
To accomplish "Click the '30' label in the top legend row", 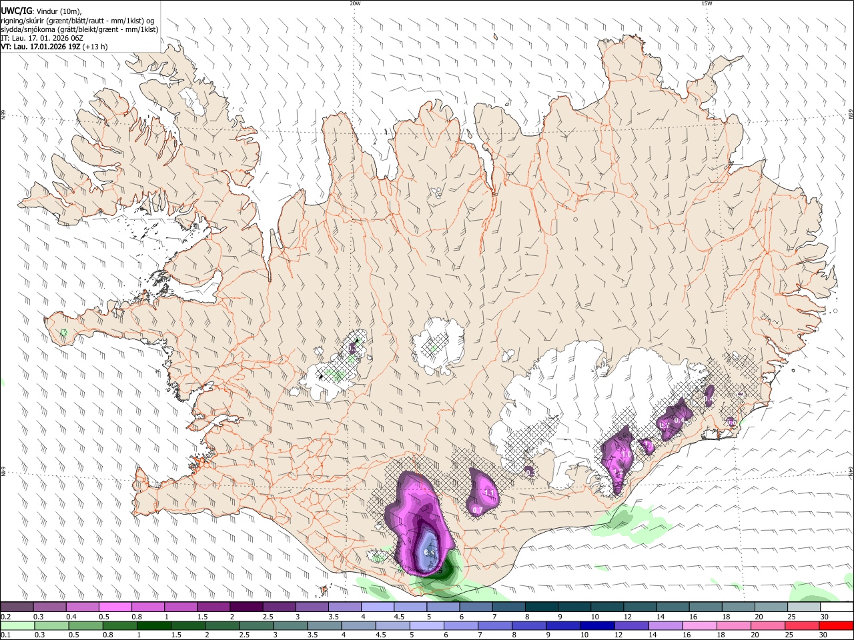I will tap(825, 617).
